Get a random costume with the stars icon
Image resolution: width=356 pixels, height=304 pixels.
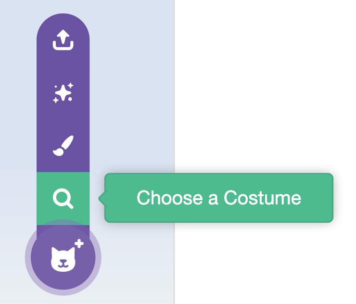[x=63, y=93]
